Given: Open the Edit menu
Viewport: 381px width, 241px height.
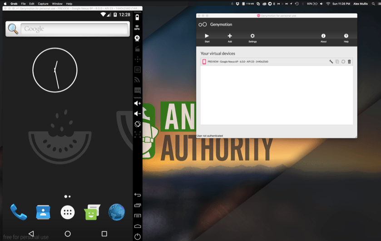Looking at the screenshot, I should 32,4.
